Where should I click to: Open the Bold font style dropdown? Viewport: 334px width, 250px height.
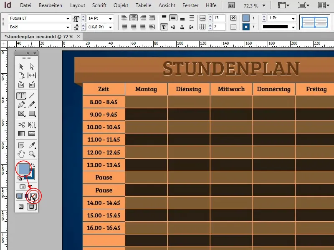coord(68,27)
